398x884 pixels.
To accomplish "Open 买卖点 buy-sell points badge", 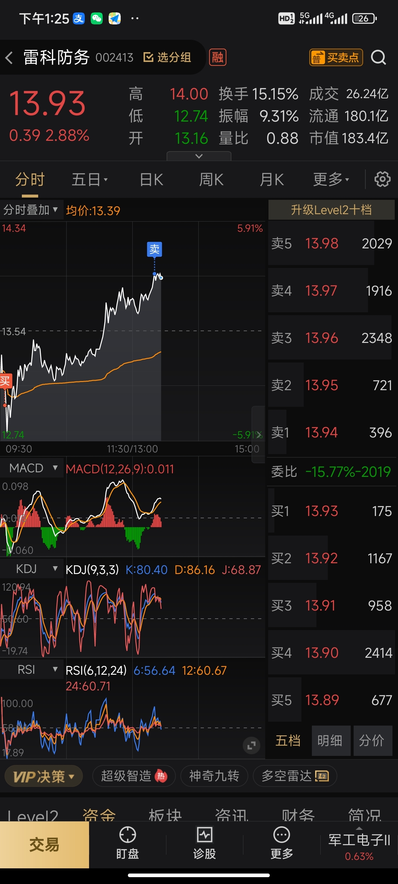I will (x=336, y=57).
